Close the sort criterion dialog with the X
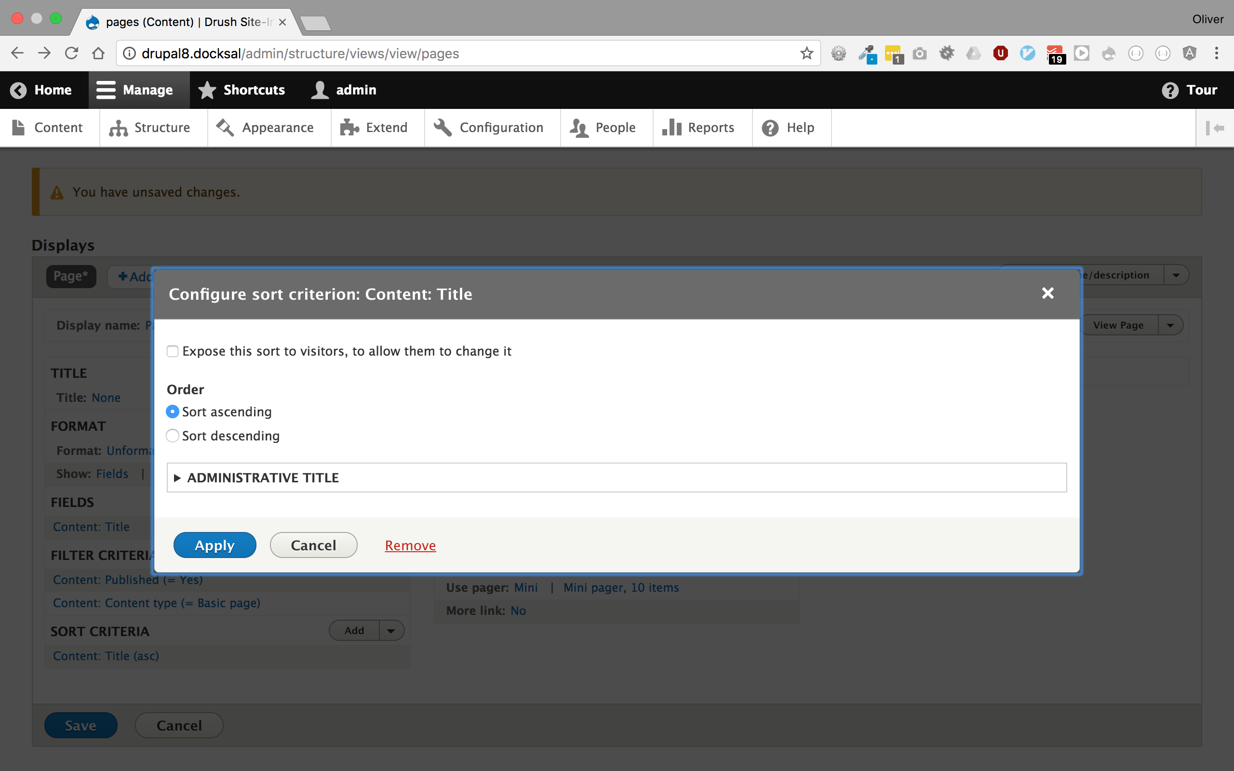 point(1047,293)
